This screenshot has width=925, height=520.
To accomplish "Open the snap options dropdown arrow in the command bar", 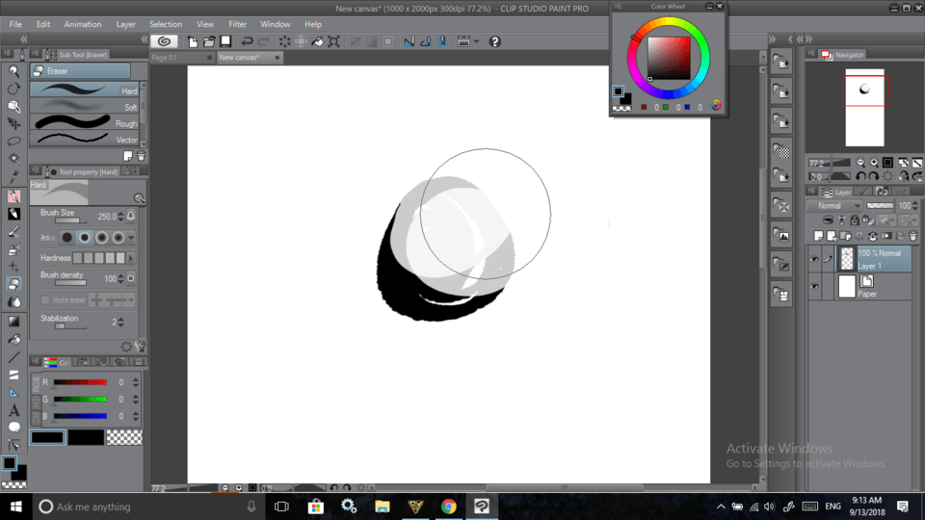I will (x=476, y=41).
